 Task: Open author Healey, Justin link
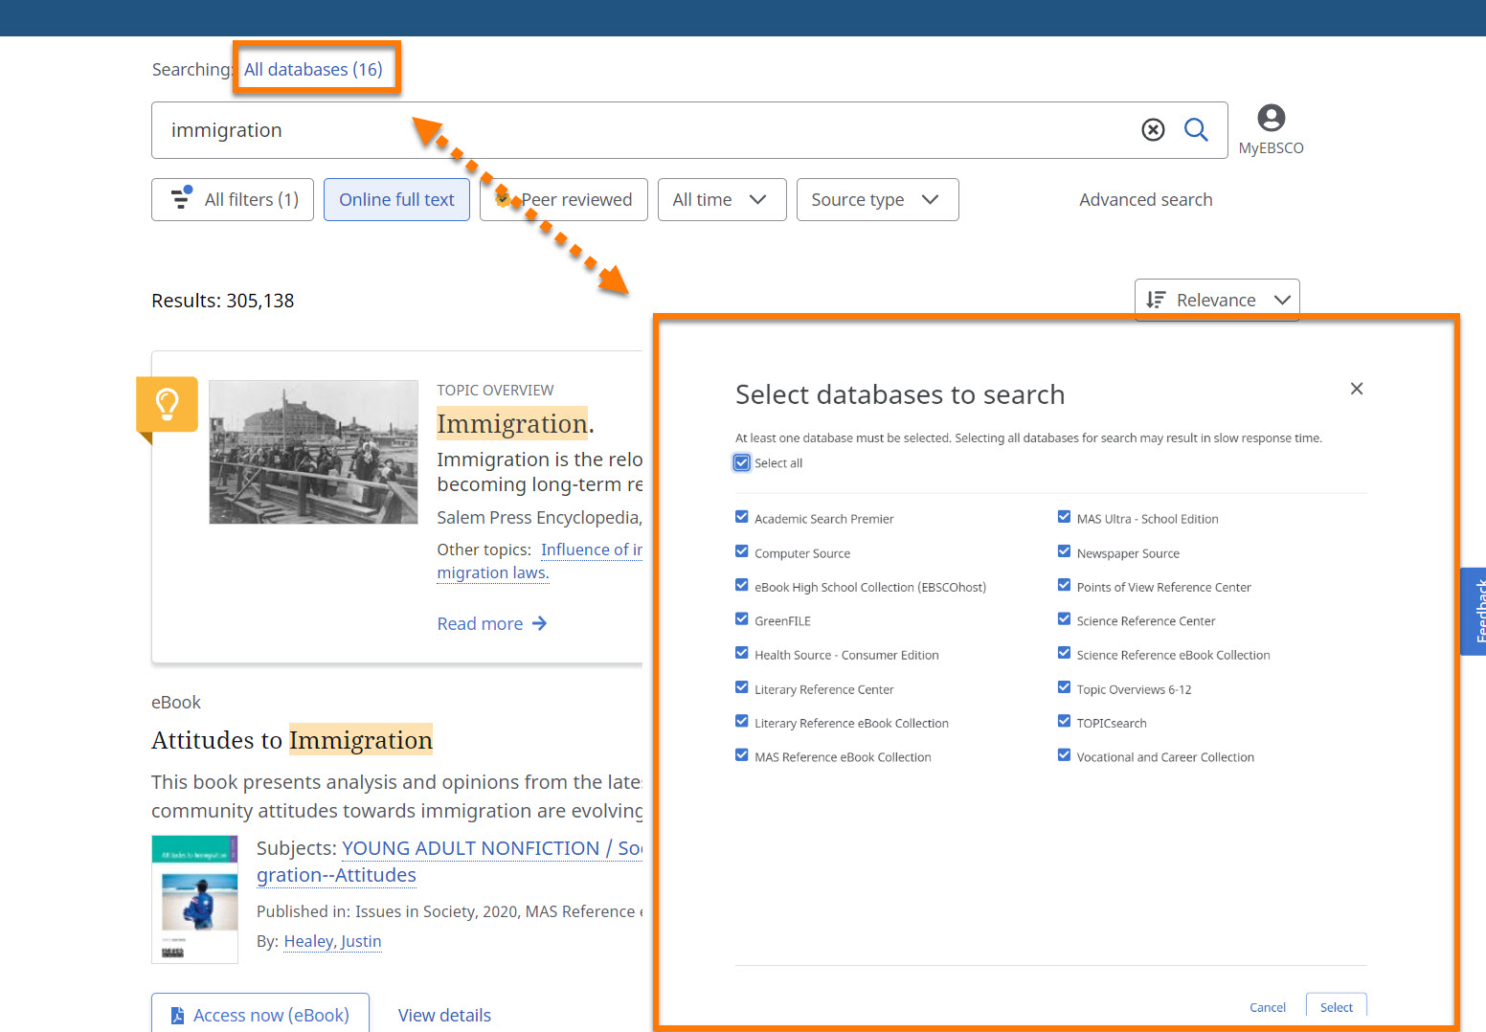click(332, 941)
